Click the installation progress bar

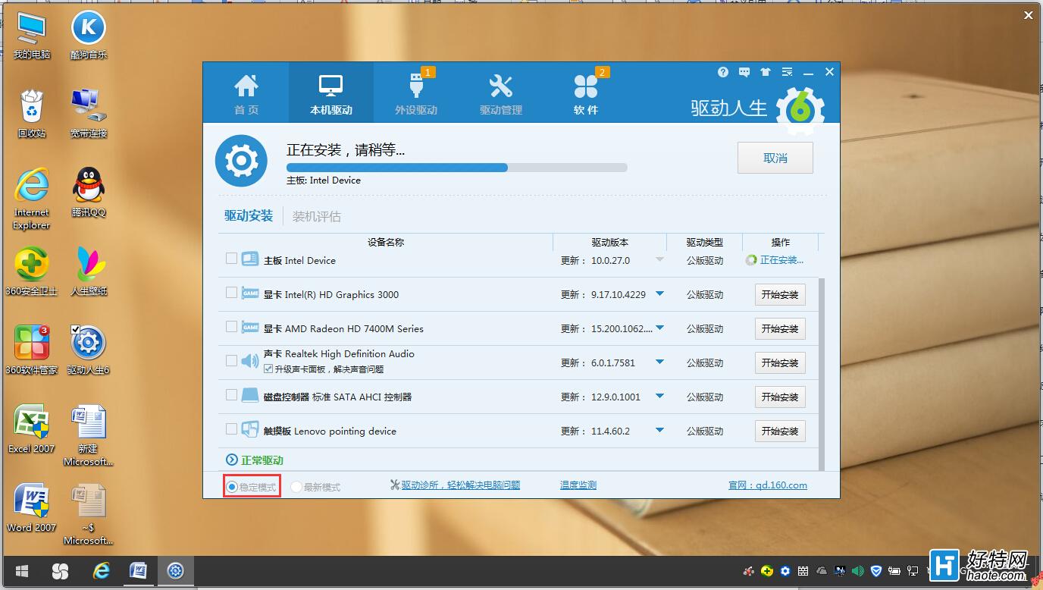tap(456, 167)
